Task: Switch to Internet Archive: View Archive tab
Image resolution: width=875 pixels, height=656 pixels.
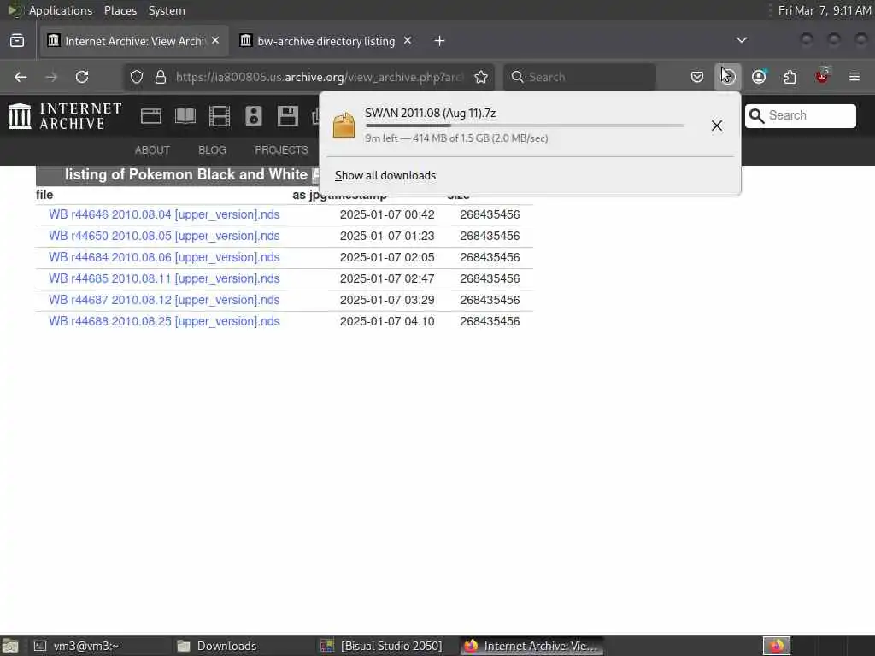Action: (x=134, y=41)
